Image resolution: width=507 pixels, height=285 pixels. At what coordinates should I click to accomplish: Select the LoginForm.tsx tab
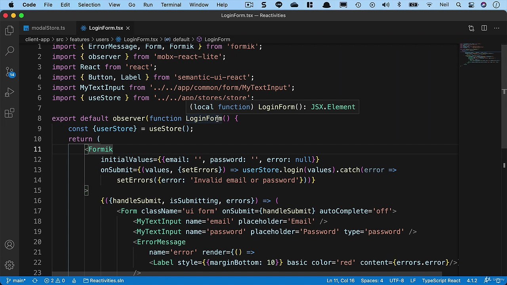pyautogui.click(x=106, y=28)
